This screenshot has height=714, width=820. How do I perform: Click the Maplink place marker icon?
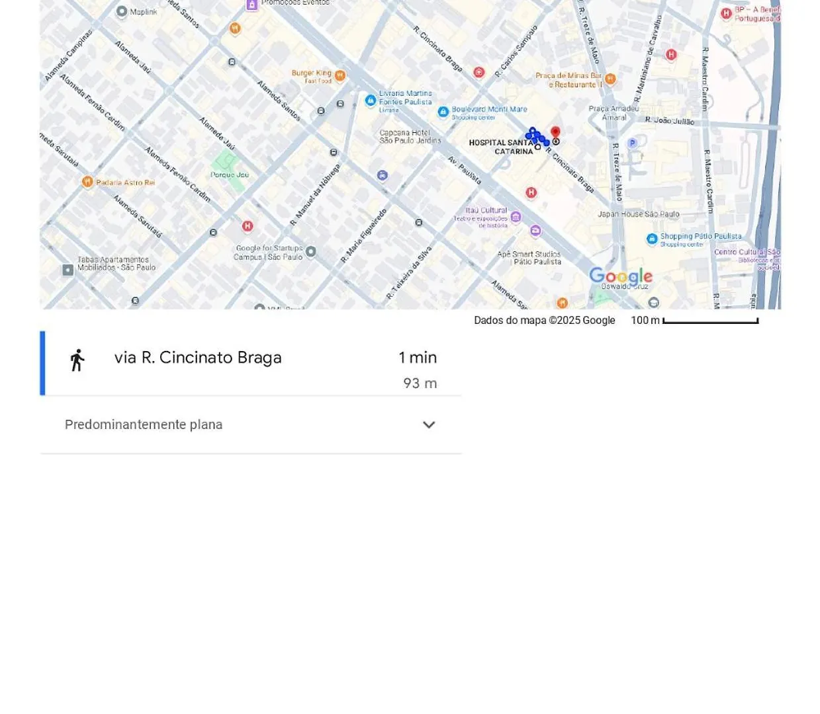click(122, 11)
